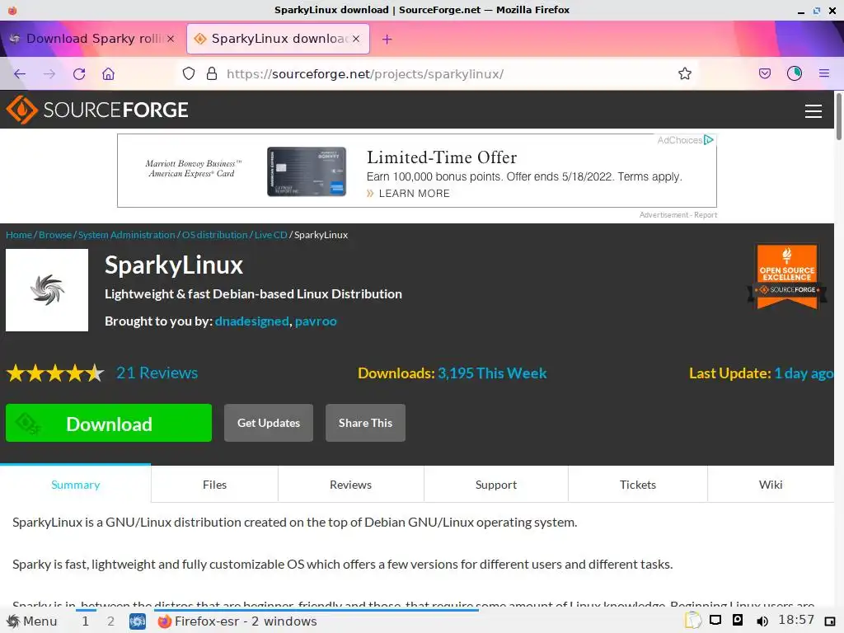The width and height of the screenshot is (844, 633).
Task: Select the Summary tab
Action: 75,485
